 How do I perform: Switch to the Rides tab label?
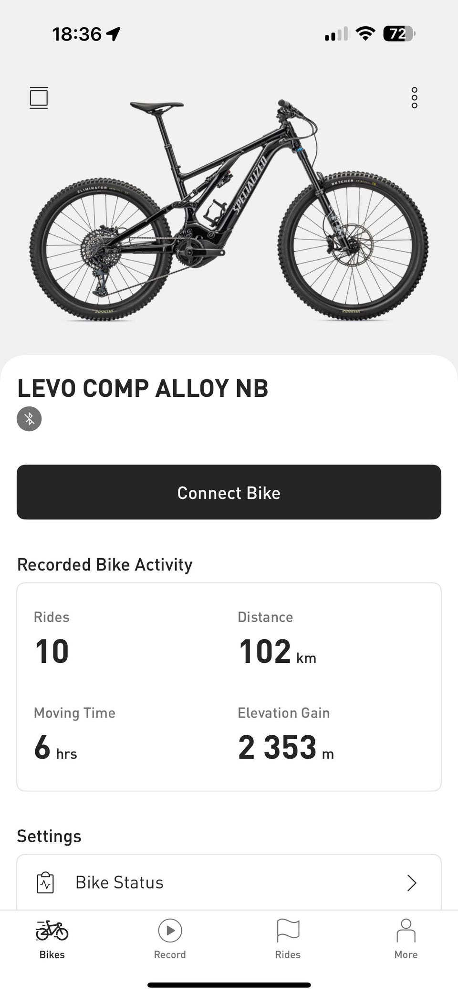click(288, 954)
